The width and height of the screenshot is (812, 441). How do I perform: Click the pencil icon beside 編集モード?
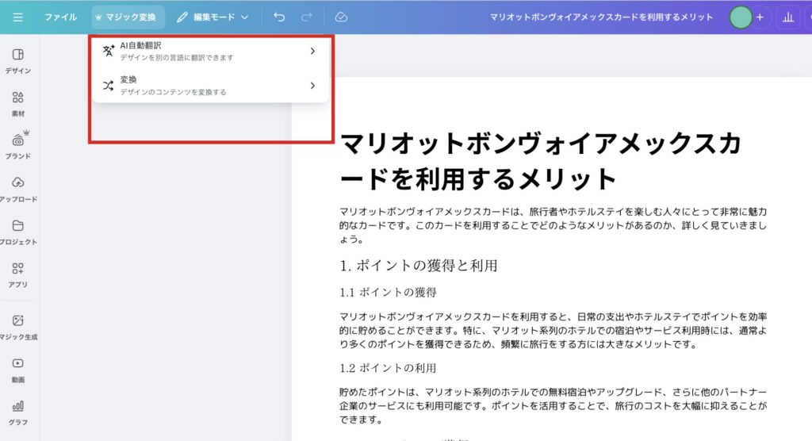tap(182, 17)
